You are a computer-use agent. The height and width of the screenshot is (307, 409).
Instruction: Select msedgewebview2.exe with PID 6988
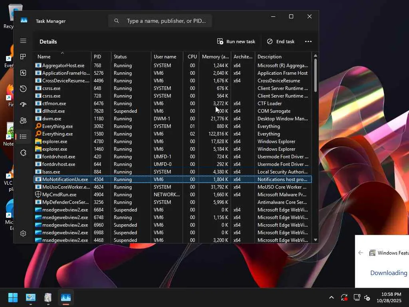(x=173, y=232)
